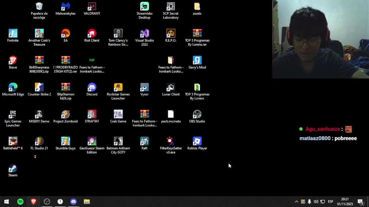Select Crab Game shortcut

coord(118,117)
